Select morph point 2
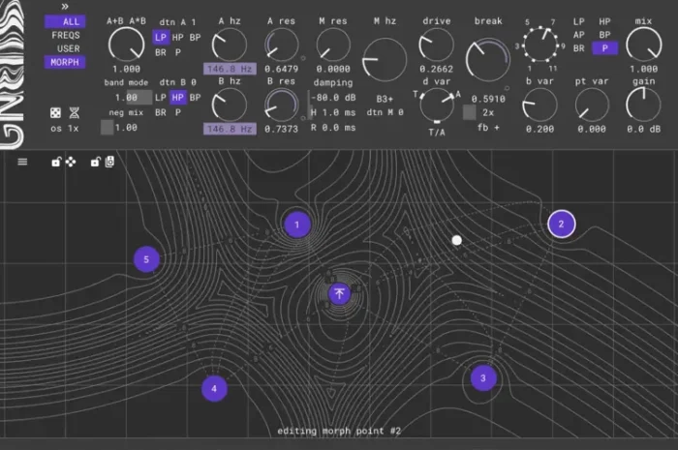Viewport: 678px width, 450px height. 561,225
